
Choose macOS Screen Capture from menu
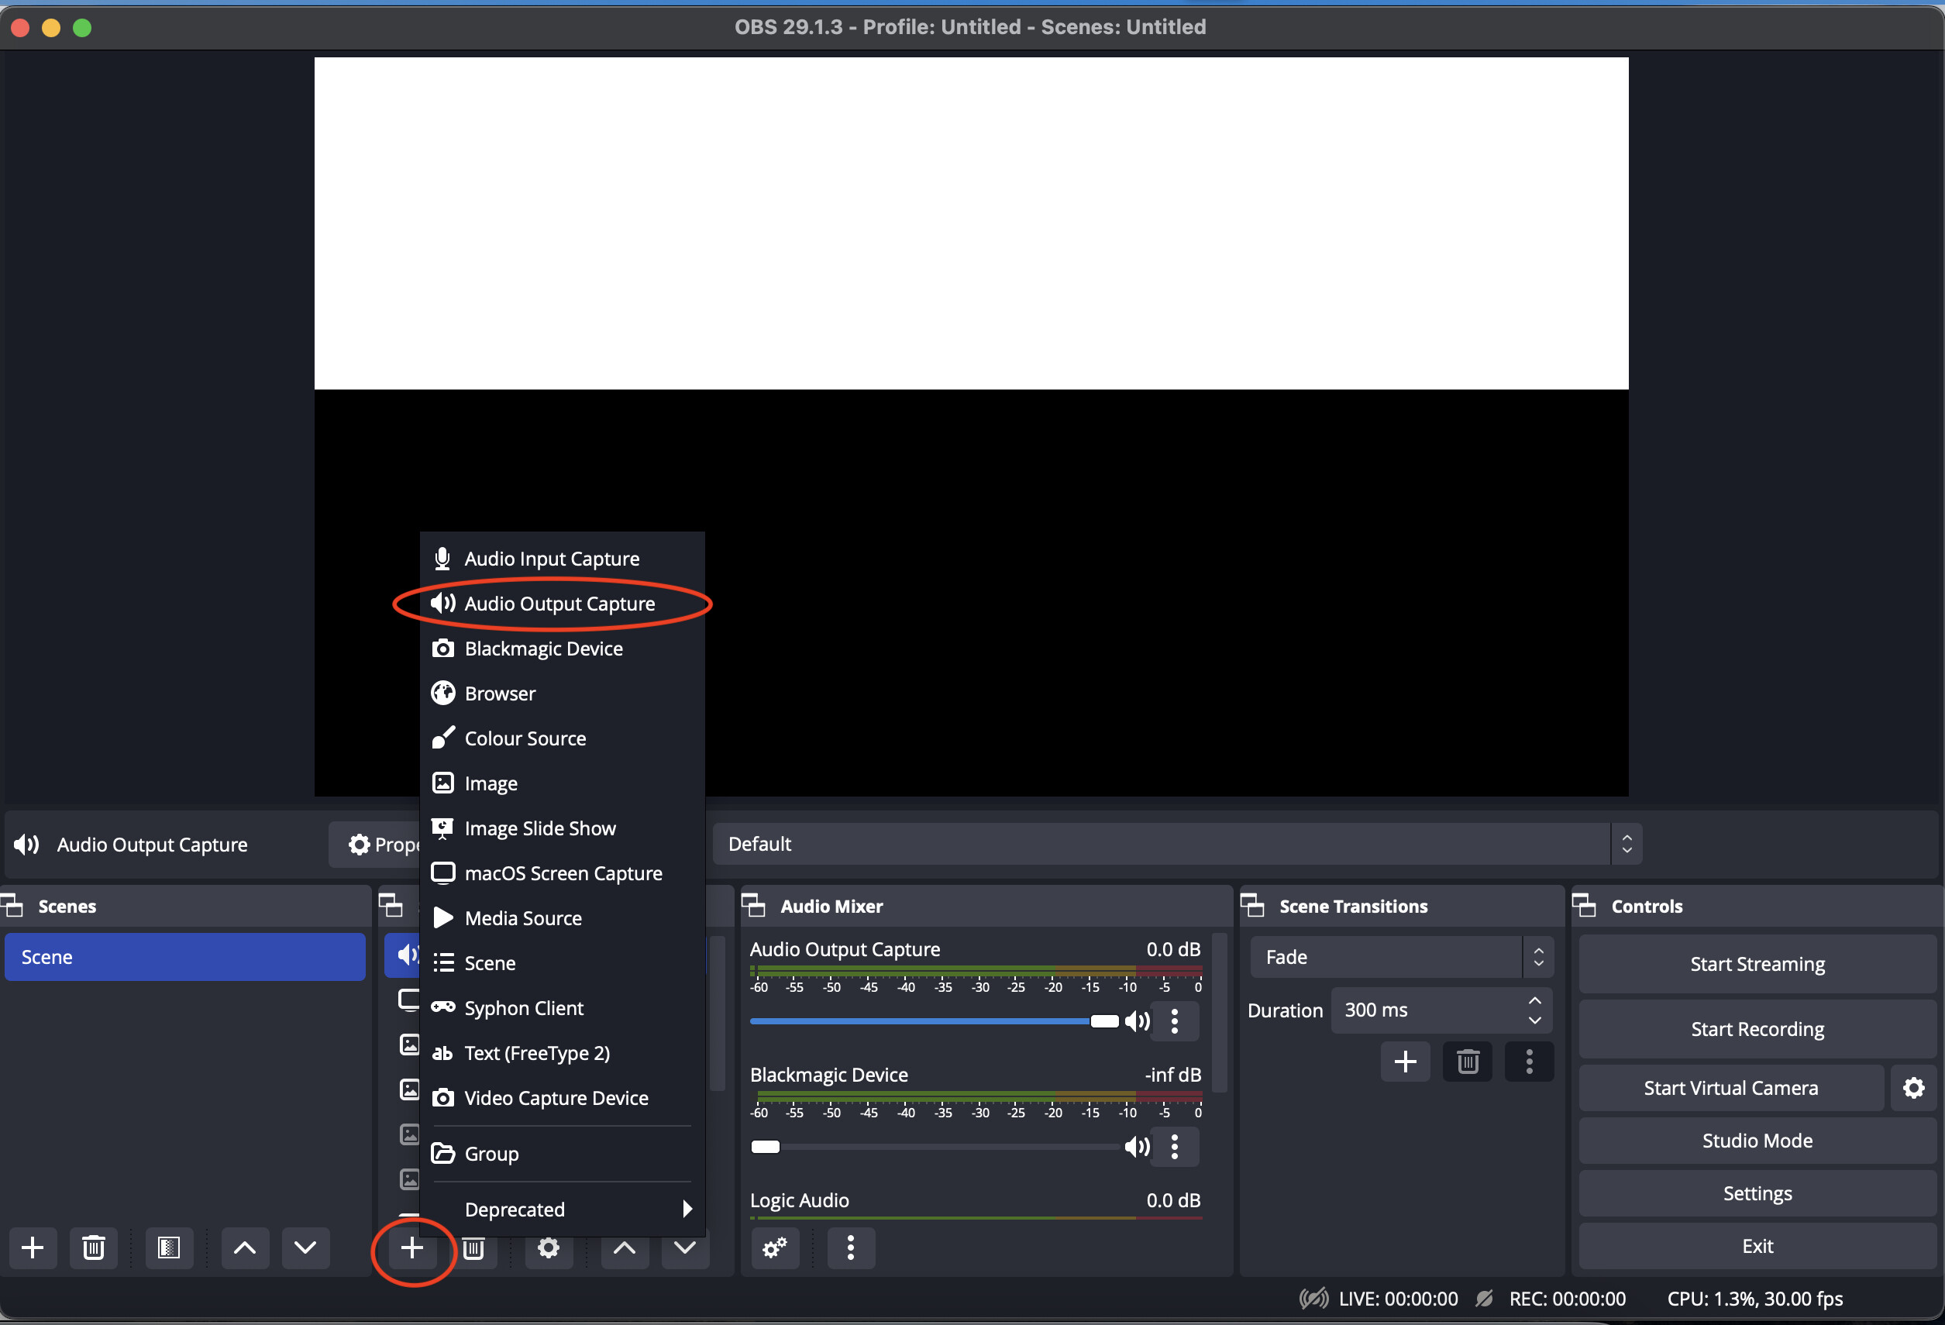click(x=563, y=873)
